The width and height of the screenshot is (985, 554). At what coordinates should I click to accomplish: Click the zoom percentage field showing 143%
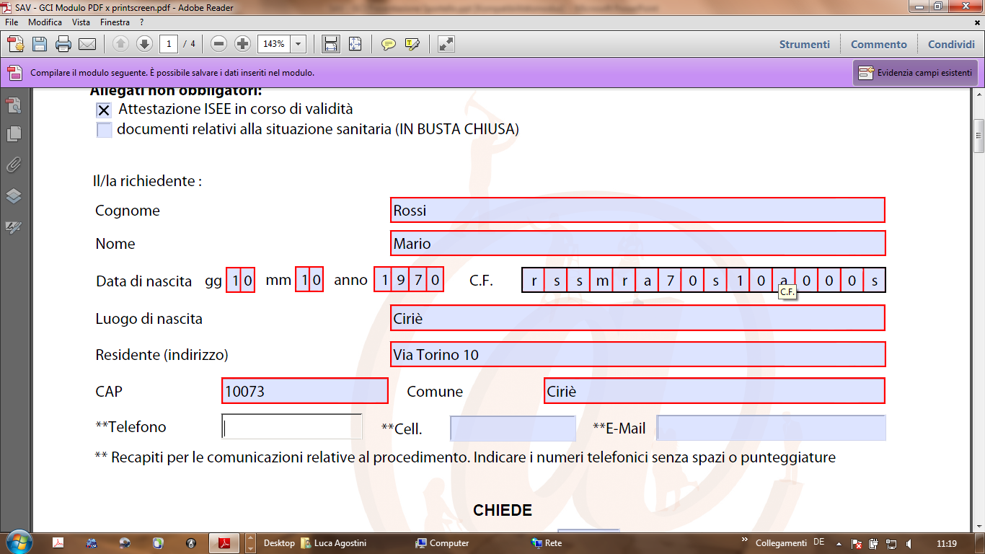click(274, 44)
